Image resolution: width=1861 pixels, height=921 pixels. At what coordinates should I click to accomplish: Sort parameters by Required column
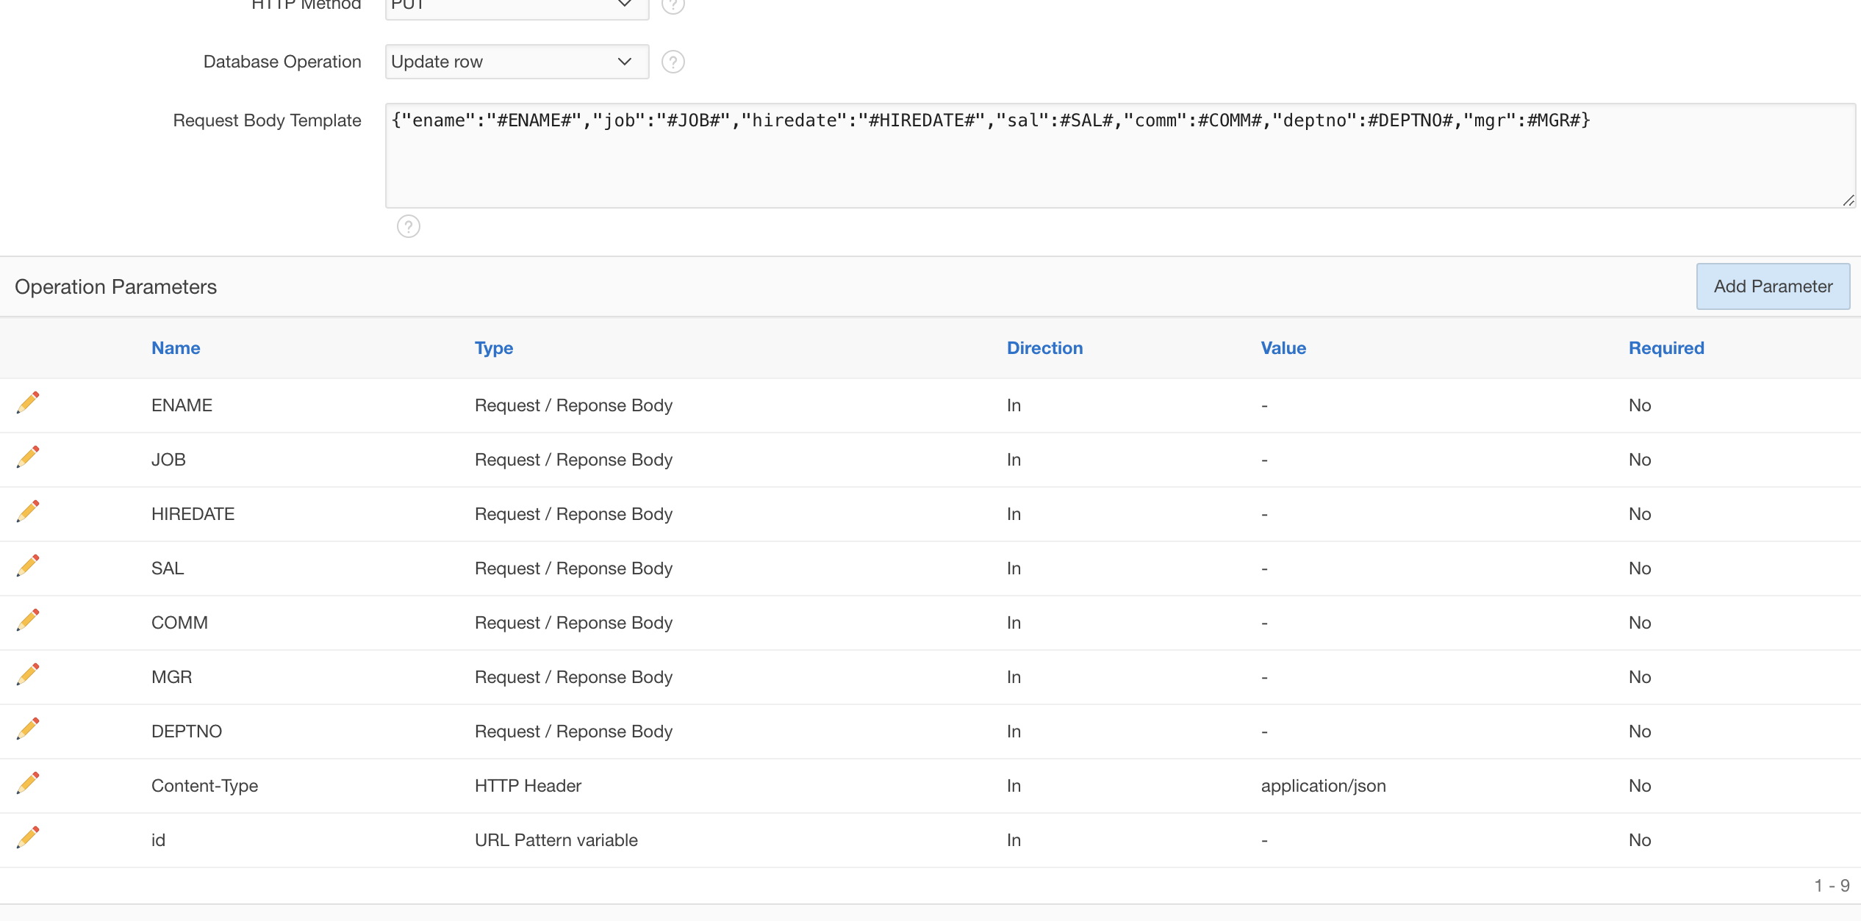click(1665, 348)
